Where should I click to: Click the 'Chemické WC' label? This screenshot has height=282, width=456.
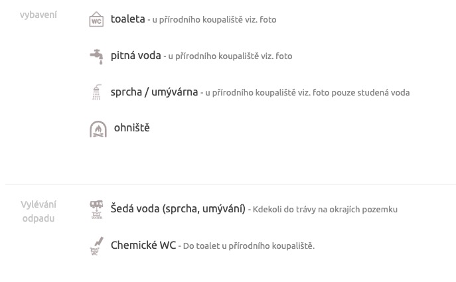coord(143,246)
